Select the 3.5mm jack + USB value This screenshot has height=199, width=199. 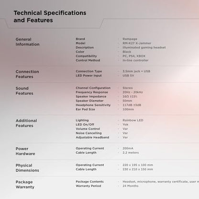coord(136,71)
